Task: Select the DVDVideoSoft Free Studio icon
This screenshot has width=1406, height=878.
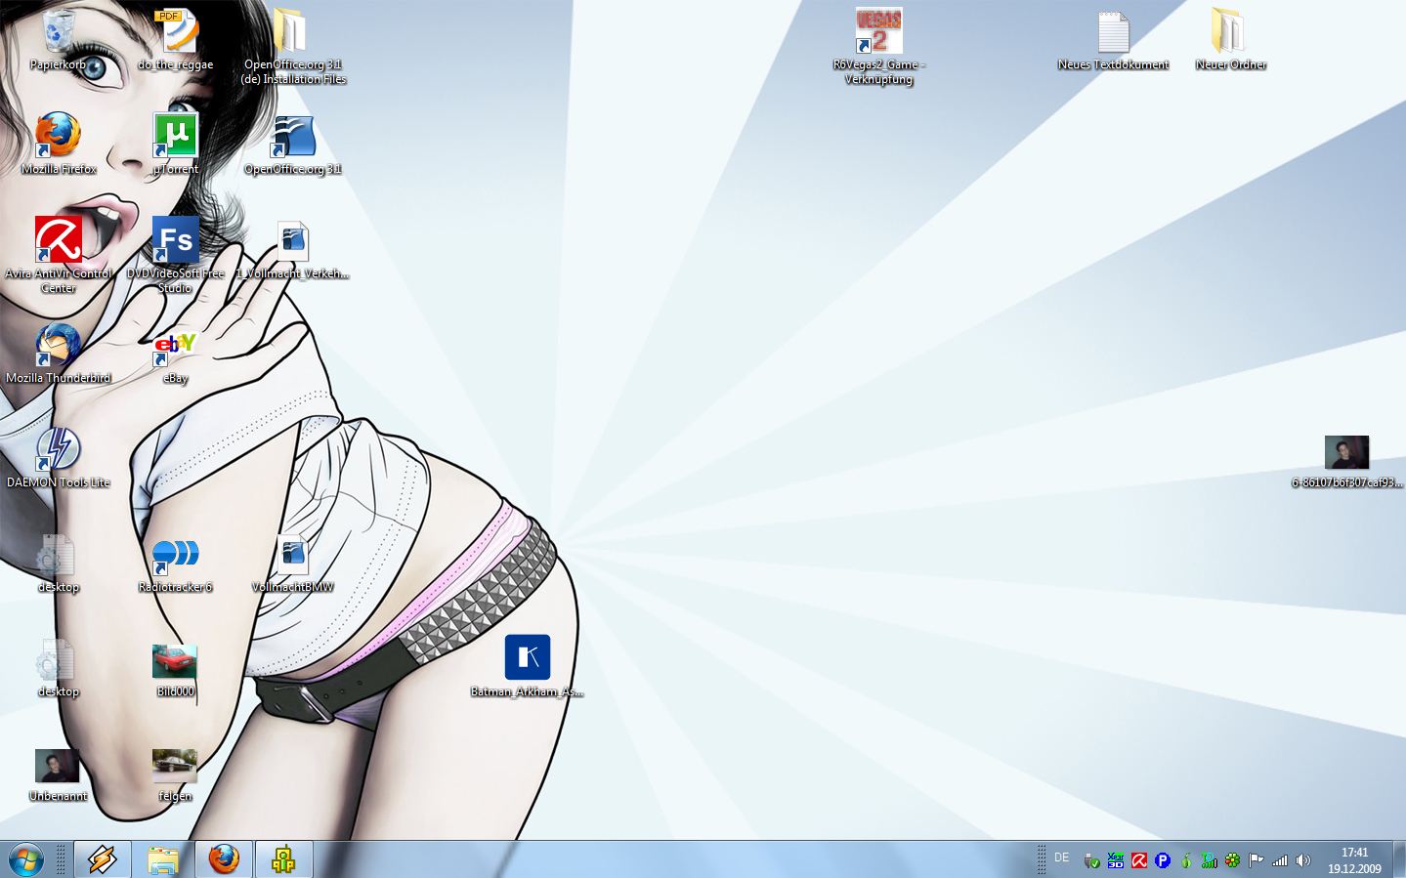Action: point(176,240)
